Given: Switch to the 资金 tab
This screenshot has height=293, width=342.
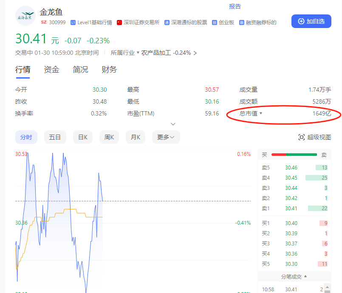Looking at the screenshot, I should coord(51,70).
